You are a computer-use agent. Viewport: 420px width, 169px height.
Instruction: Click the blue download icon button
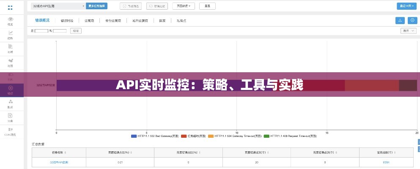pyautogui.click(x=400, y=20)
